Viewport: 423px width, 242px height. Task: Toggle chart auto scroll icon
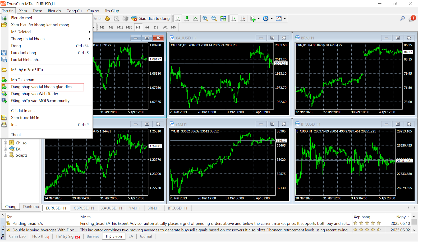tap(234, 19)
